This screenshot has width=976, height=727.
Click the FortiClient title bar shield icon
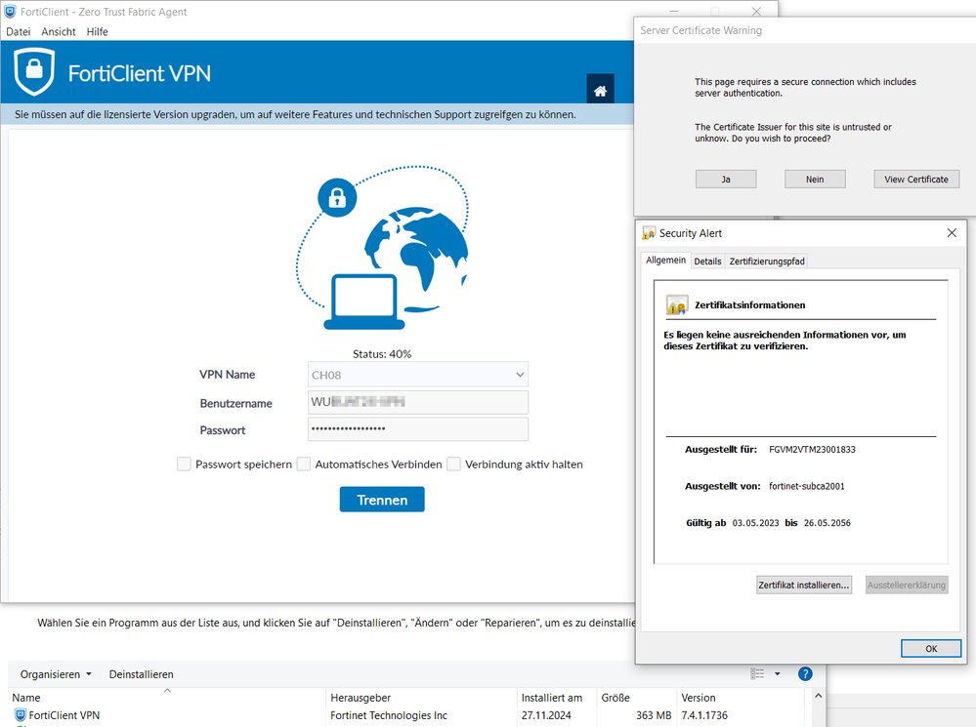click(10, 12)
